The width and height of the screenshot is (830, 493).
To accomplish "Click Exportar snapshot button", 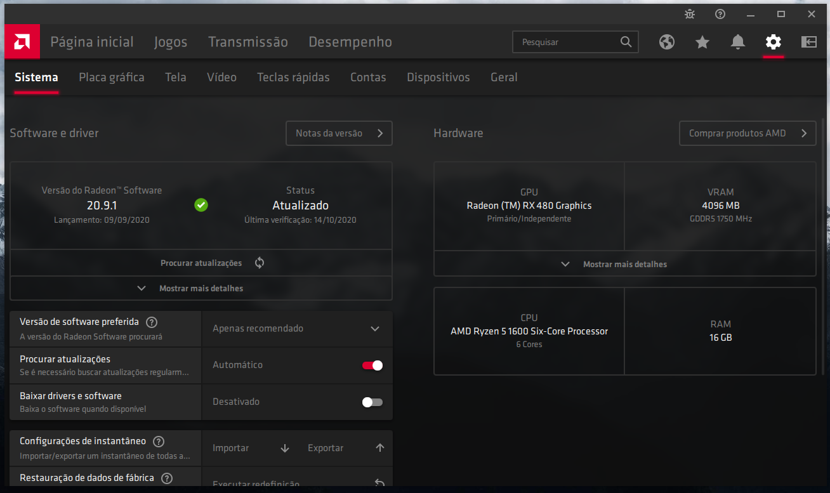I will tap(345, 448).
